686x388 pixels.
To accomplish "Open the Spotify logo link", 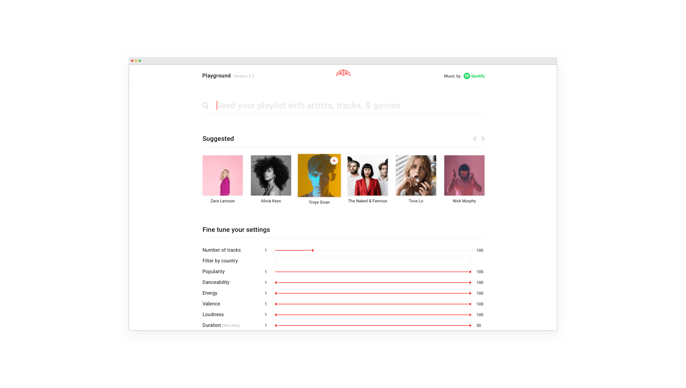I will click(x=474, y=76).
